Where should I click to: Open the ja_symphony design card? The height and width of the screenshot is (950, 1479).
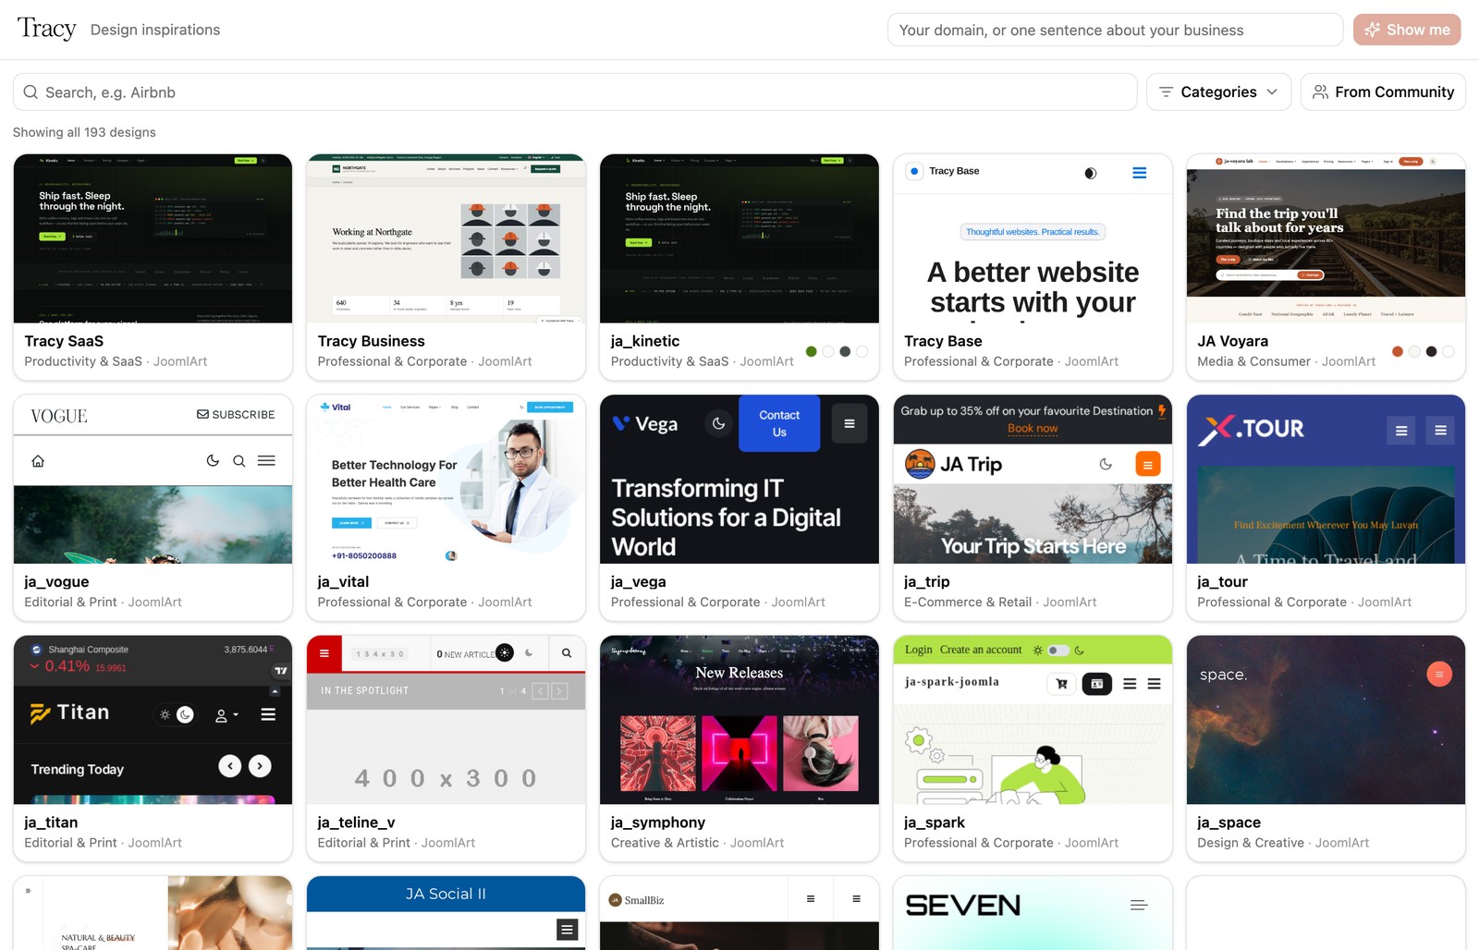coord(739,749)
